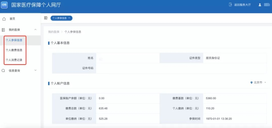Click the CHS medical insurance logo

click(4, 5)
